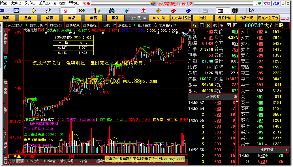Expand the 分时成交 arrow button
Viewport: 293px width, 167px height.
pyautogui.click(x=286, y=150)
